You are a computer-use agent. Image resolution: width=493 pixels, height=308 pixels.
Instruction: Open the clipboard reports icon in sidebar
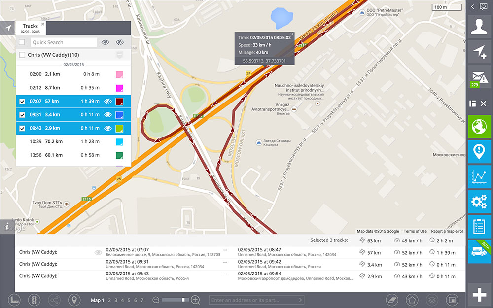point(479,227)
